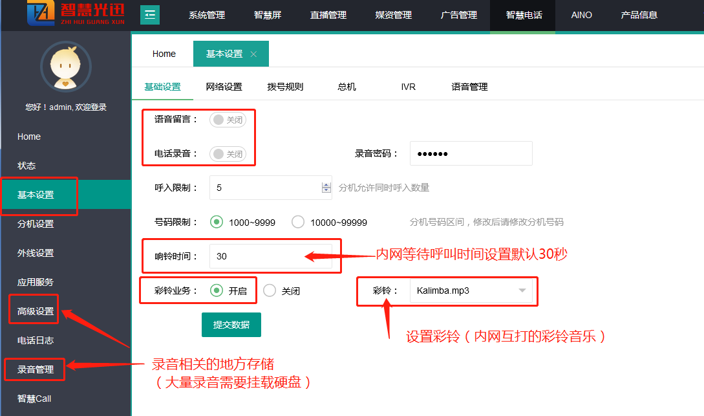Switch to the 网络设置 tab

[x=224, y=87]
